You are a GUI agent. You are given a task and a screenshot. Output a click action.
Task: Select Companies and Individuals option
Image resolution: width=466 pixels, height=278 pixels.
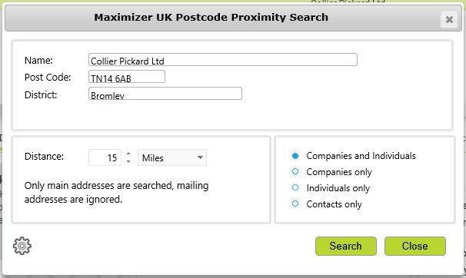295,156
